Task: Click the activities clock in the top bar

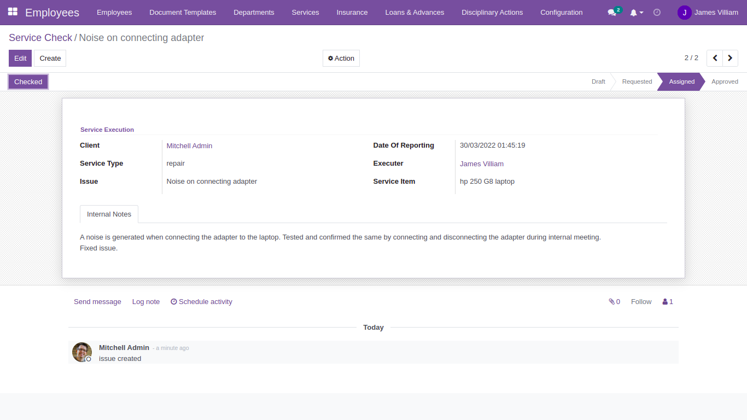Action: (x=657, y=12)
